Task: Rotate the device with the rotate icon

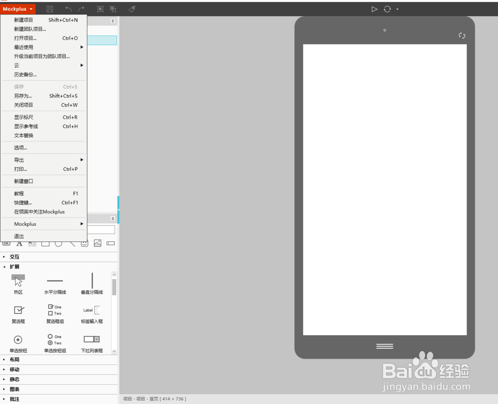Action: (x=462, y=35)
